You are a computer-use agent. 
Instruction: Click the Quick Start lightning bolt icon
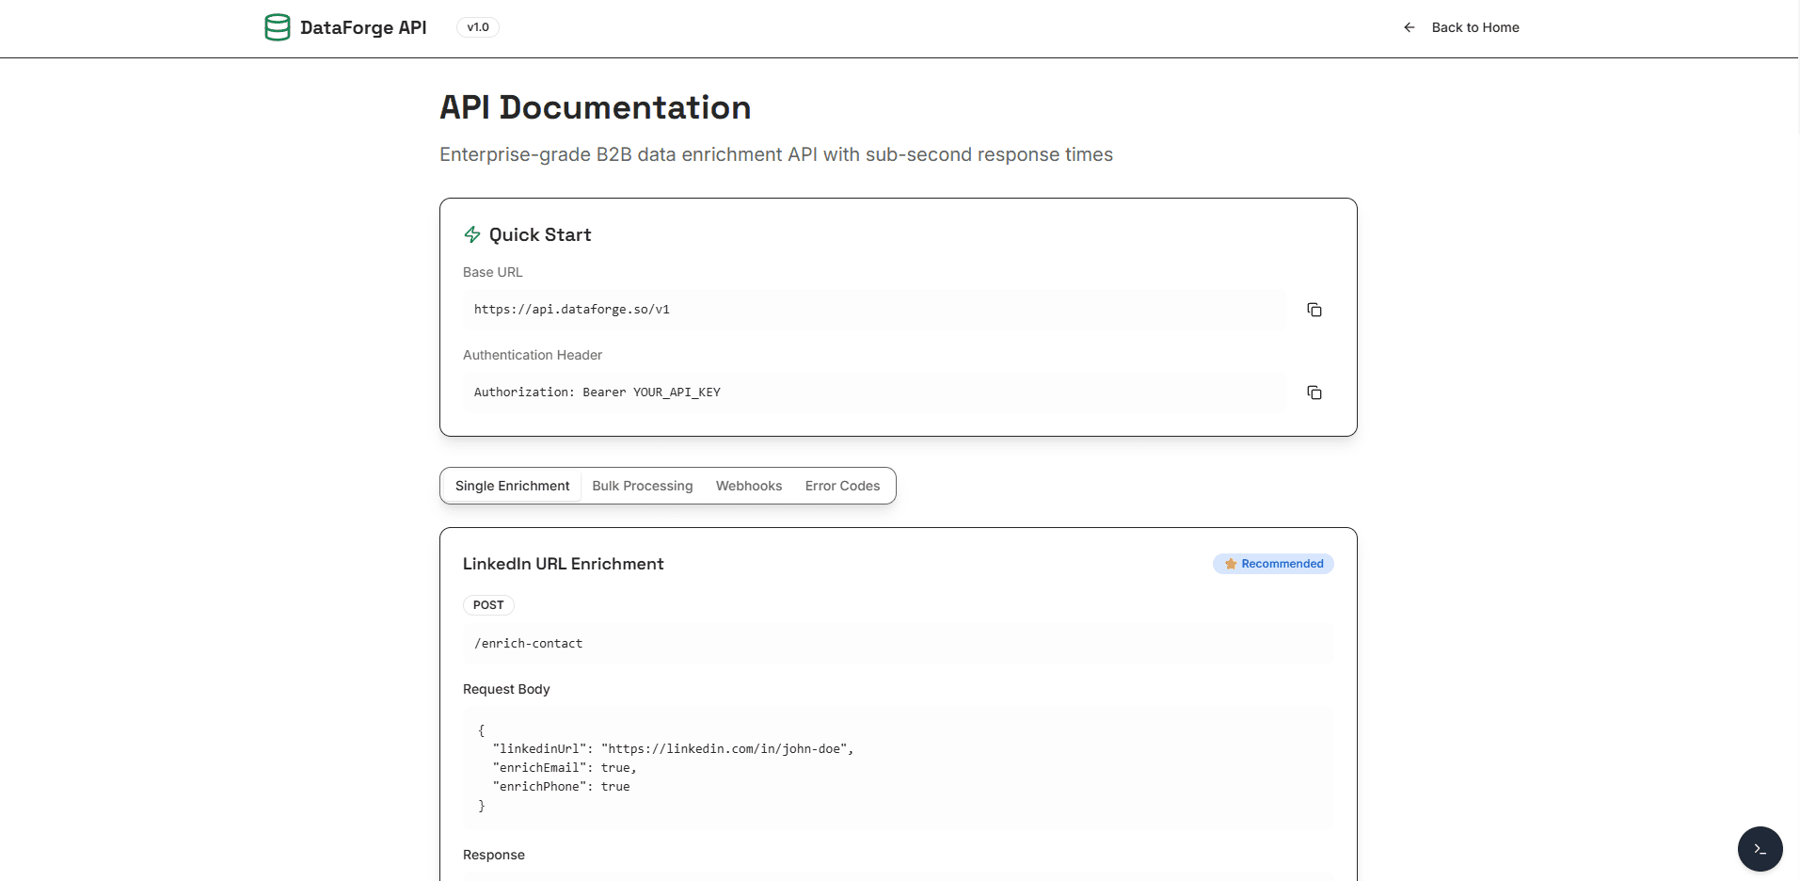[472, 234]
